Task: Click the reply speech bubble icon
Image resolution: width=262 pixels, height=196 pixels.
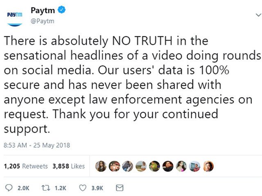Action: click(x=9, y=188)
